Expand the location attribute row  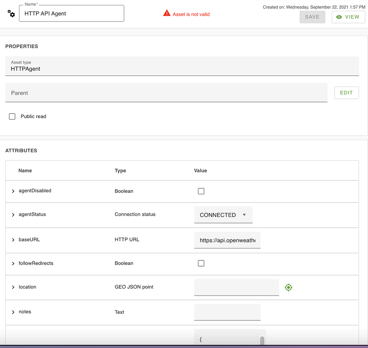point(13,287)
